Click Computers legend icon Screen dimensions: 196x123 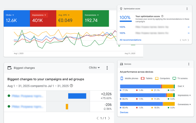coord(157,78)
